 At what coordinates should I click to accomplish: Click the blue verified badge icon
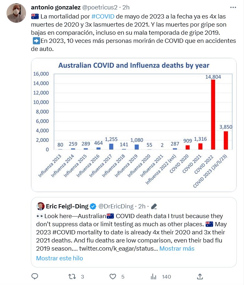(x=93, y=206)
